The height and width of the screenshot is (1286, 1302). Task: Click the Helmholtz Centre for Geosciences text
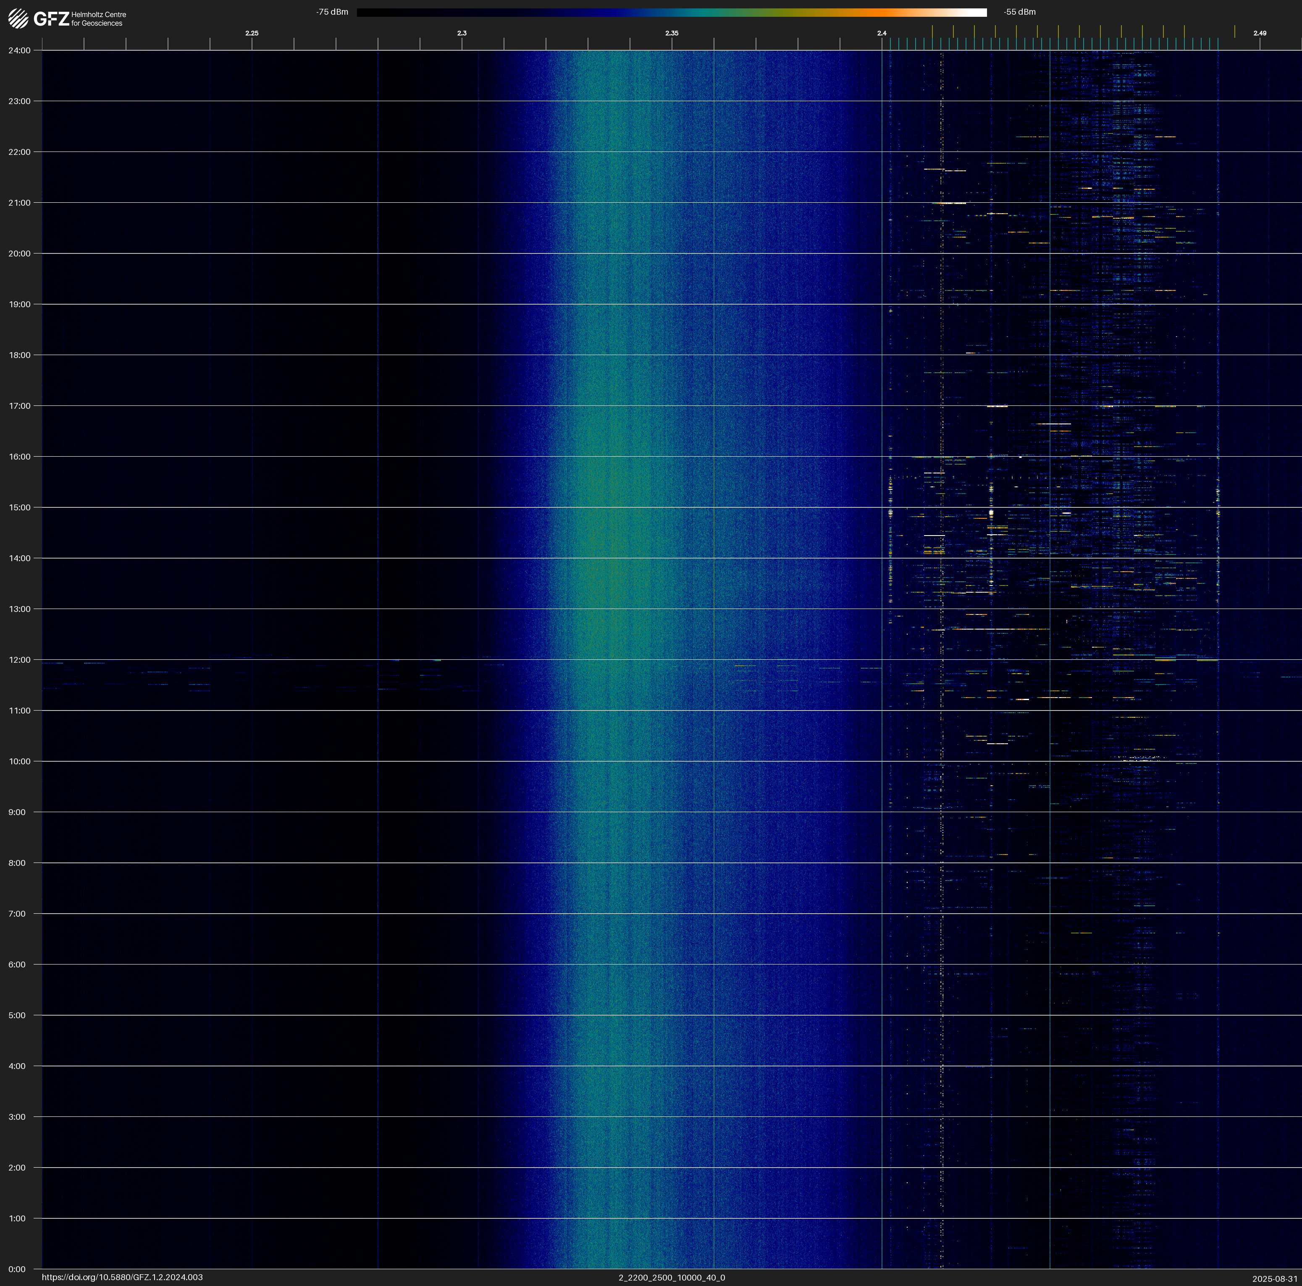click(98, 19)
